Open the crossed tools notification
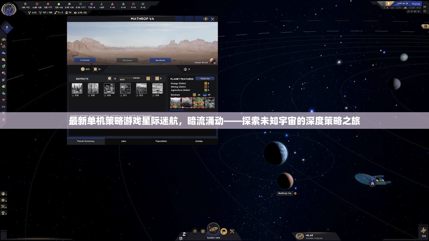Screen dimensions: 429x241 tap(3, 206)
